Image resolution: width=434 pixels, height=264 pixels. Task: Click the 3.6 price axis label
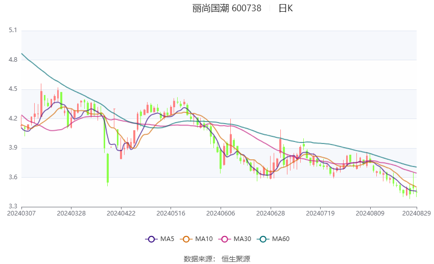(x=13, y=177)
